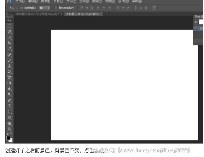This screenshot has width=204, height=157.
Task: Close the 未标题-2 document tab
Action: point(101,14)
